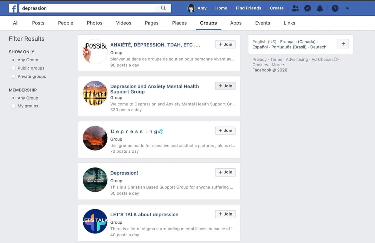The image size is (375, 243).
Task: Join the Depression! Christian support group
Action: pyautogui.click(x=225, y=172)
